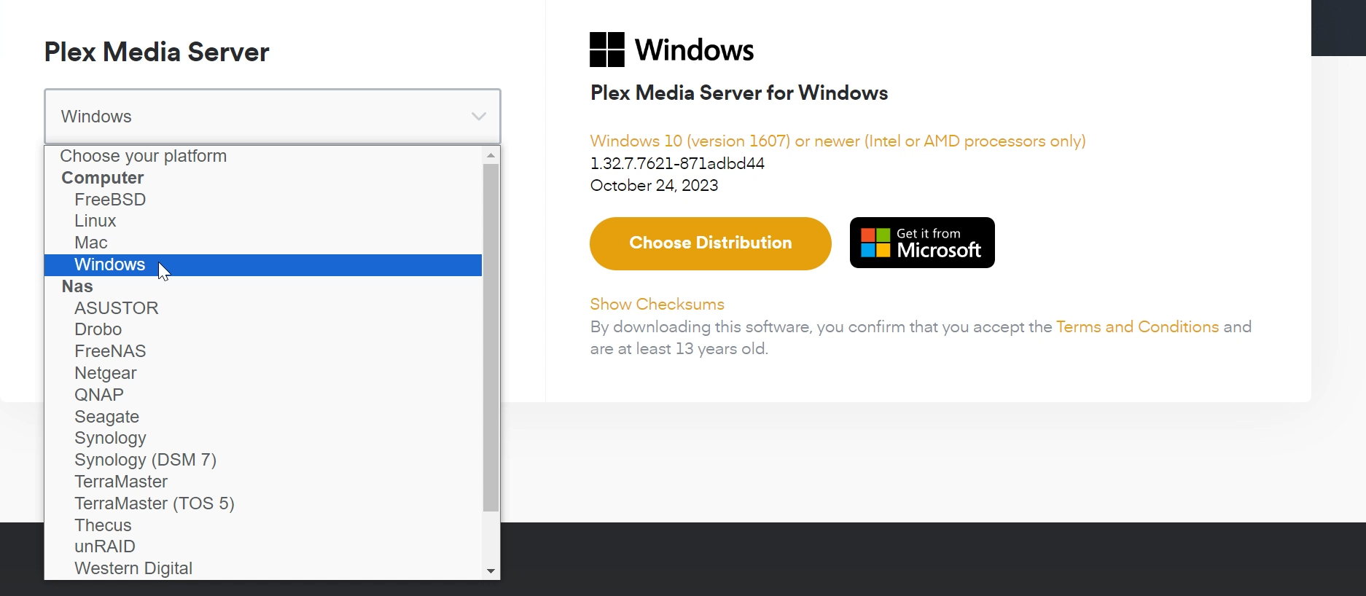Select the highlighted Windows option
This screenshot has width=1366, height=596.
[263, 264]
